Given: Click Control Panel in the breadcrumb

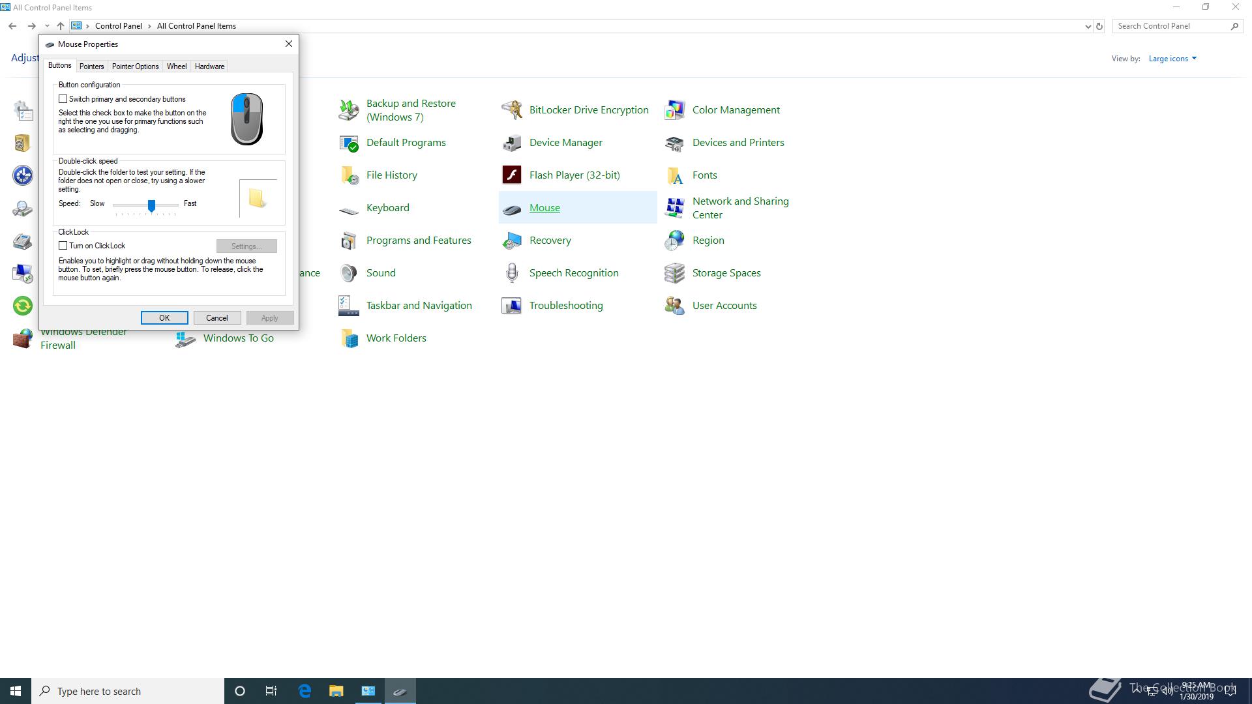Looking at the screenshot, I should click(119, 26).
